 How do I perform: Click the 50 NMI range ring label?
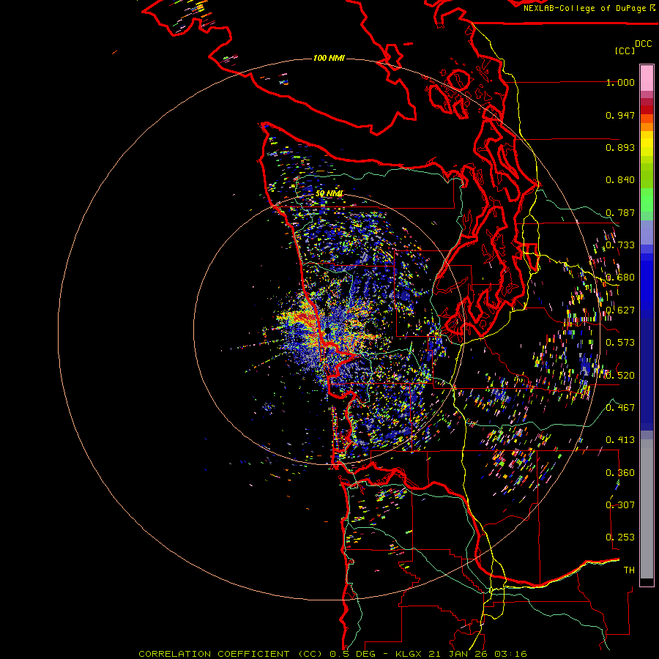click(x=329, y=194)
